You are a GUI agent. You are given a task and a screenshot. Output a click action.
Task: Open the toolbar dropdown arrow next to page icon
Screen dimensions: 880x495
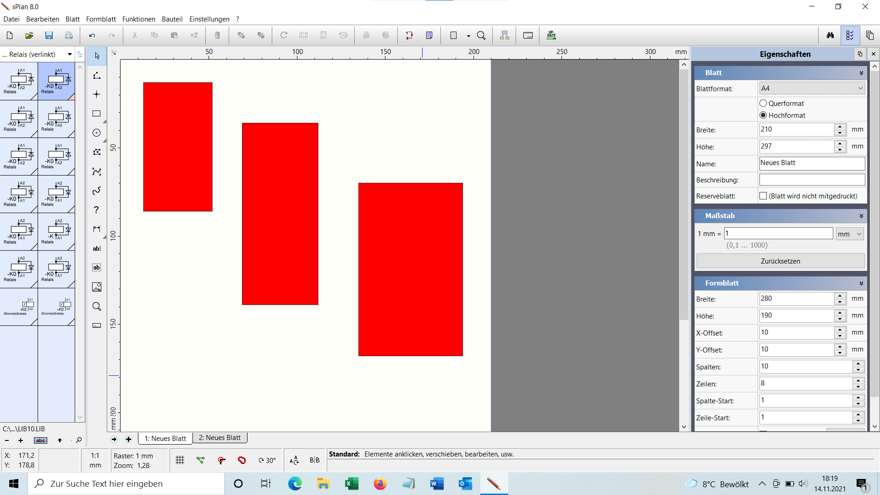coord(468,36)
